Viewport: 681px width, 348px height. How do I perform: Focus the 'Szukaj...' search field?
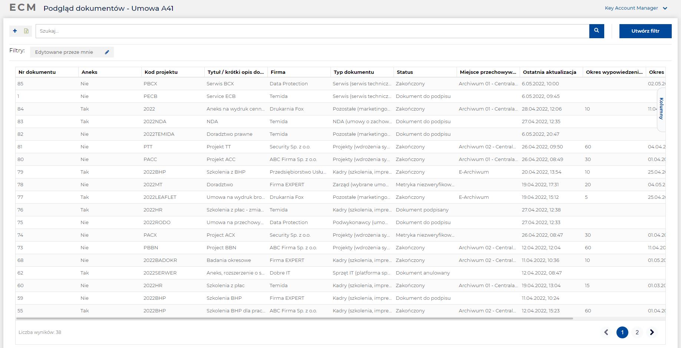[x=312, y=31]
